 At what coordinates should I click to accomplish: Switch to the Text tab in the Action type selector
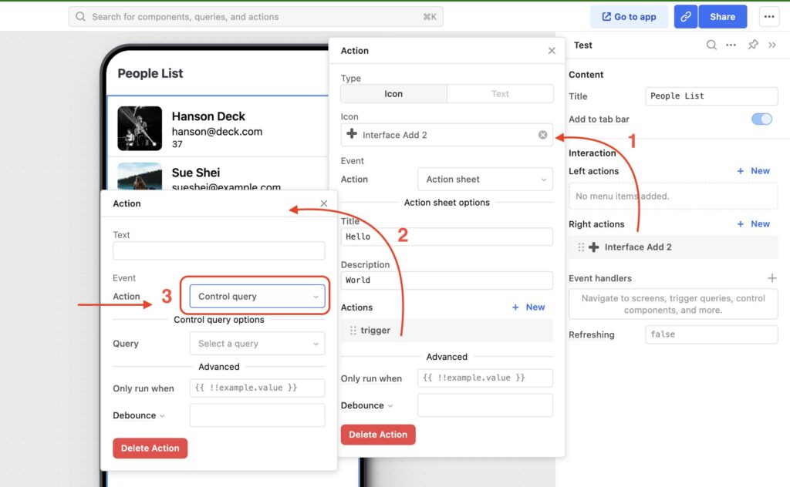pyautogui.click(x=500, y=93)
